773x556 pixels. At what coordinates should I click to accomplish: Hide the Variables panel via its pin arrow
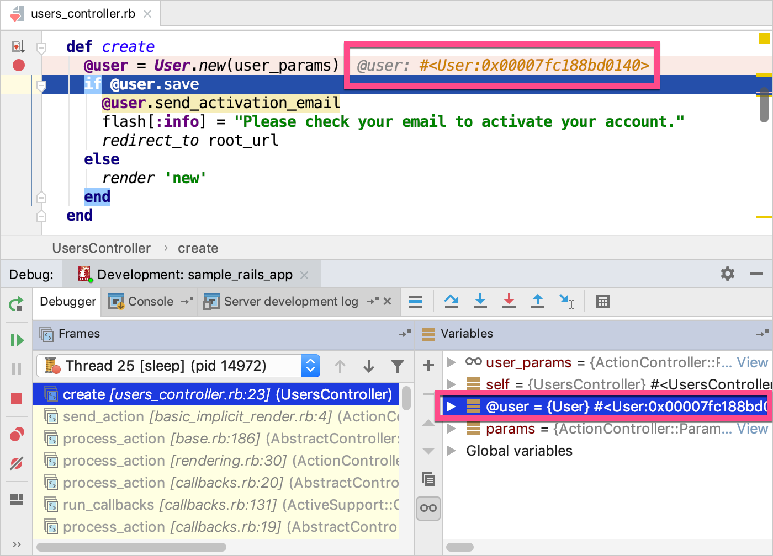[x=763, y=334]
